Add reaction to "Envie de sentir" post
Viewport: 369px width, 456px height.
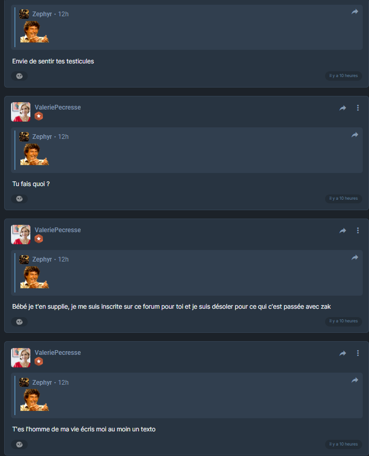[x=19, y=76]
